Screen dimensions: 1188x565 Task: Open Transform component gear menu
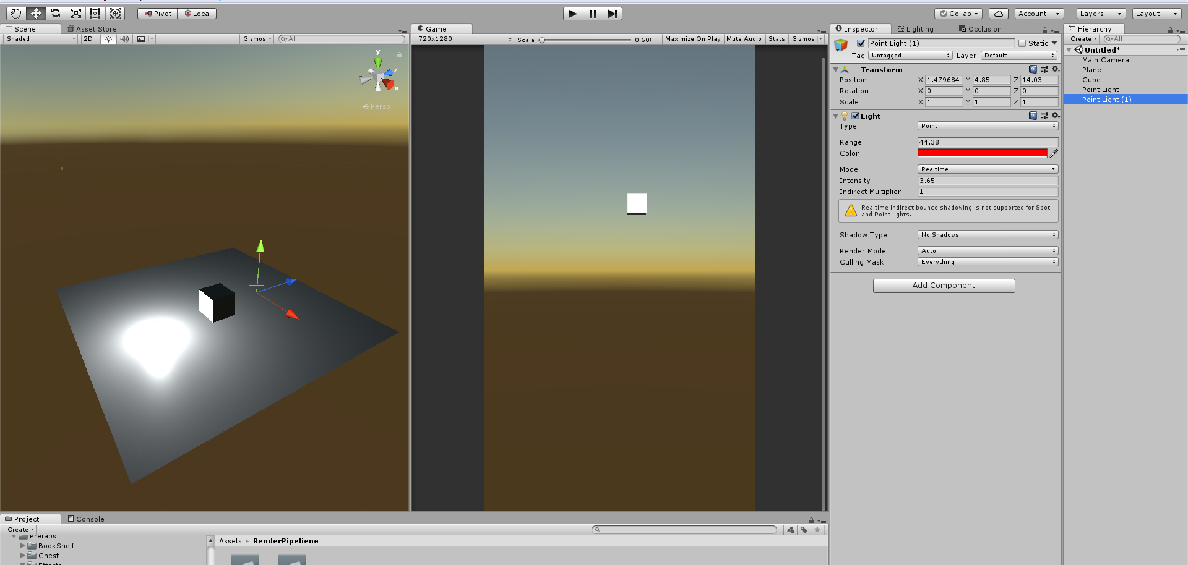[1056, 69]
